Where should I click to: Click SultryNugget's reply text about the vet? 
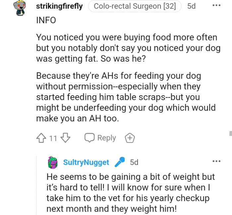pos(131,193)
